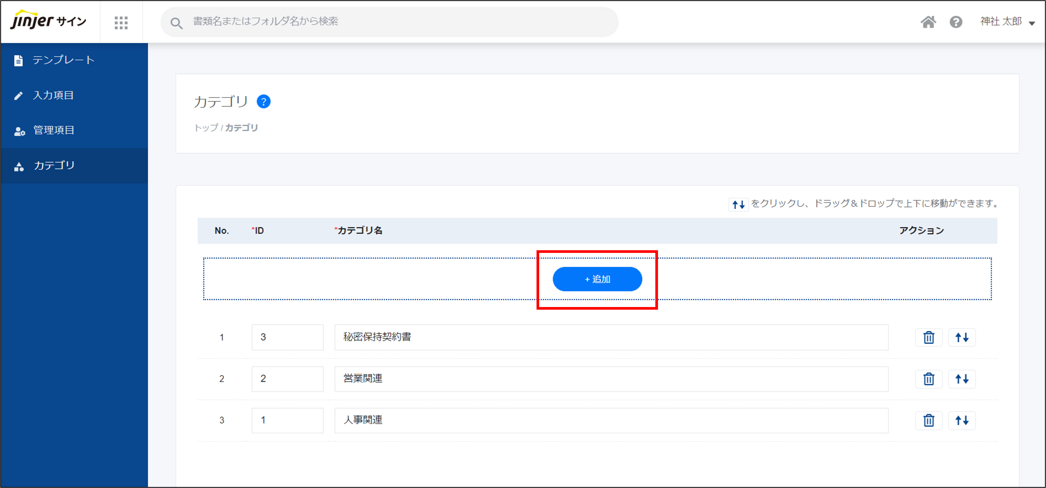Go to 入力項目 sidebar item
This screenshot has height=488, width=1046.
pos(53,96)
